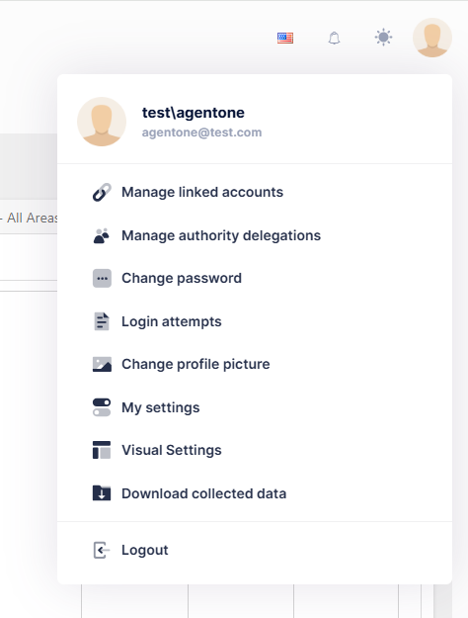Open the language selector US flag icon
Viewport: 468px width, 618px height.
[x=285, y=38]
